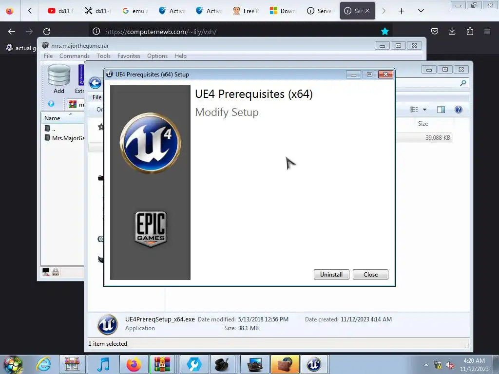This screenshot has width=499, height=374.
Task: Switch to the 'Free R' tab
Action: tap(246, 11)
